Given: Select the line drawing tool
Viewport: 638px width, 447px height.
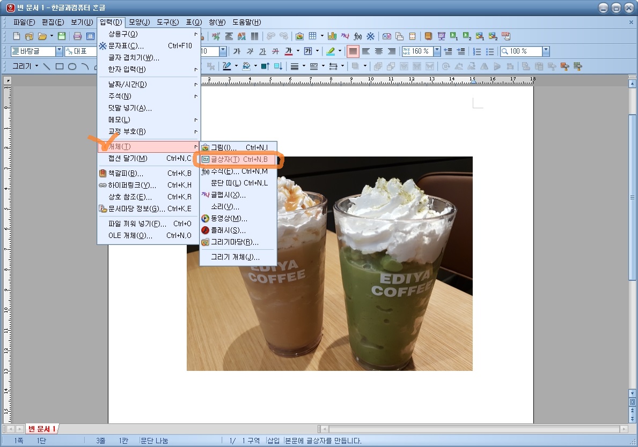Looking at the screenshot, I should 47,66.
